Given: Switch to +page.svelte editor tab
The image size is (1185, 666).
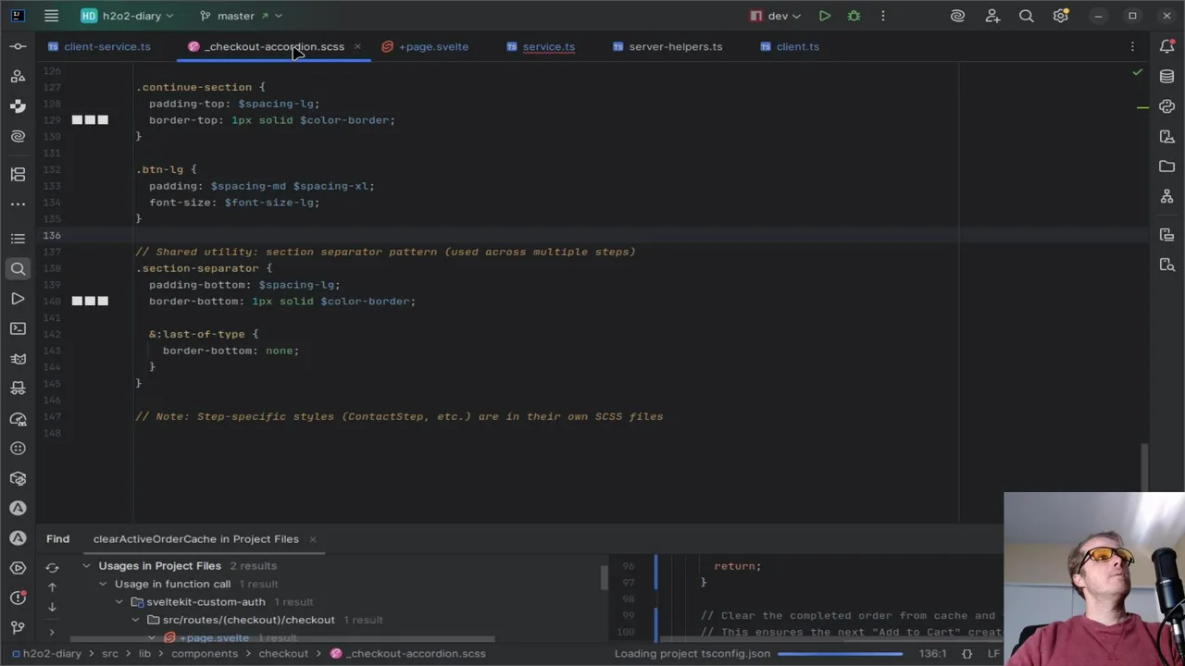Looking at the screenshot, I should coord(425,46).
